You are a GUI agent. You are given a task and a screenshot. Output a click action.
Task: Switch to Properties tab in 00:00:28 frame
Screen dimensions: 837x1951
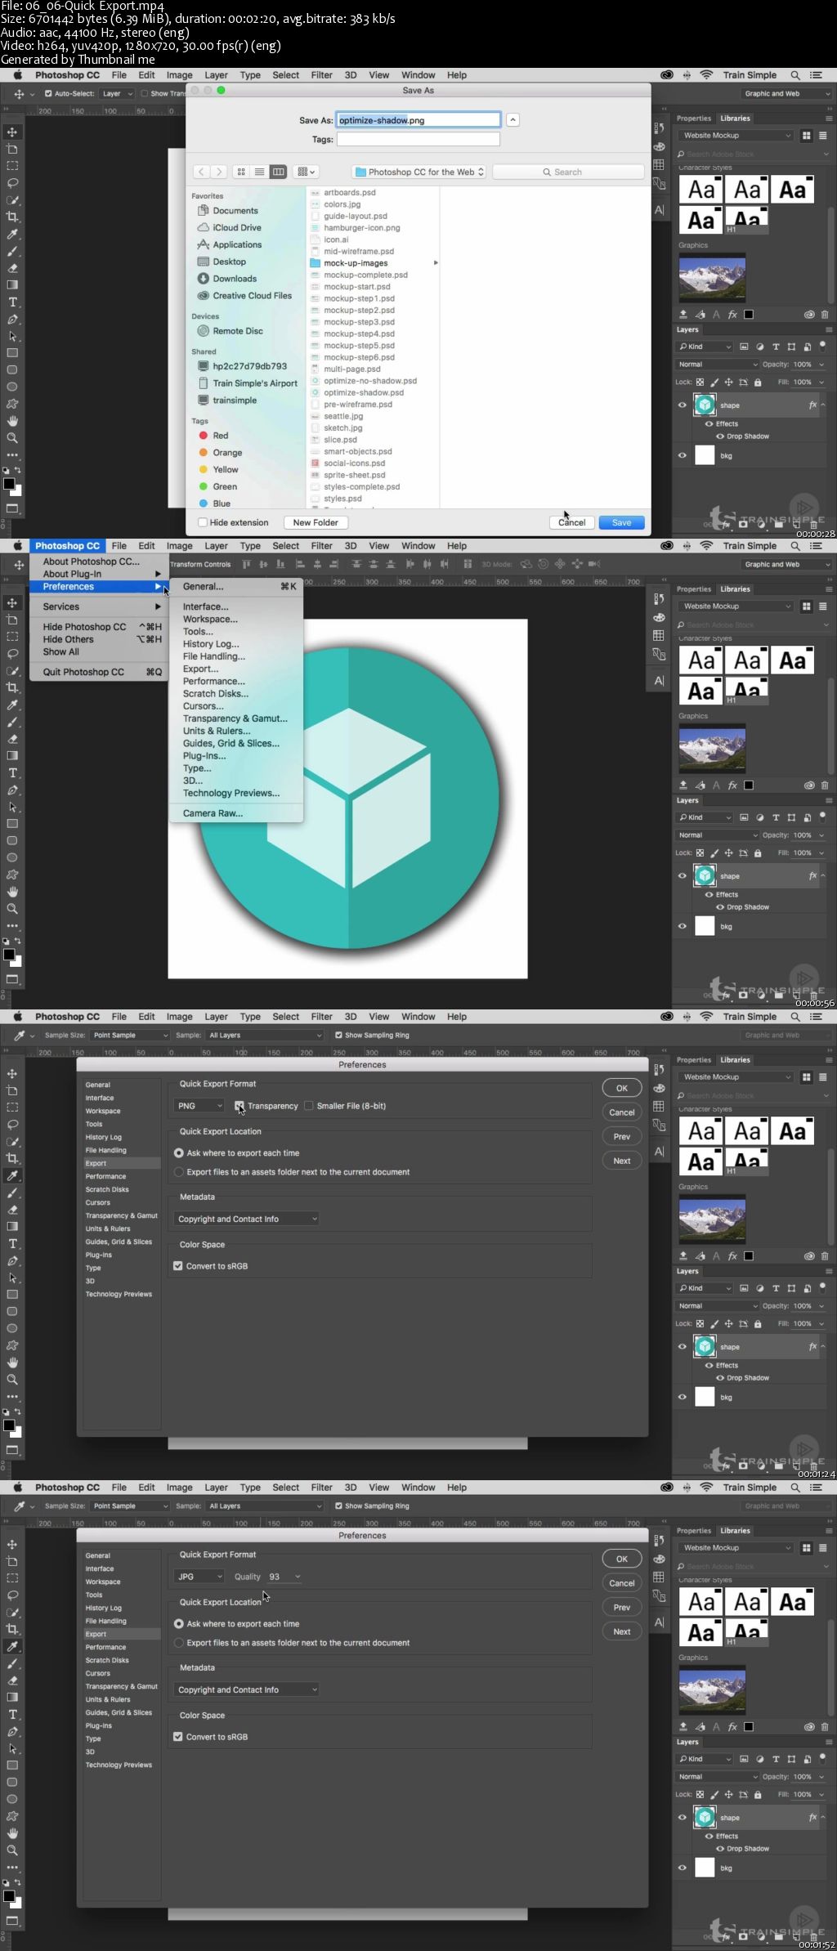tap(694, 119)
